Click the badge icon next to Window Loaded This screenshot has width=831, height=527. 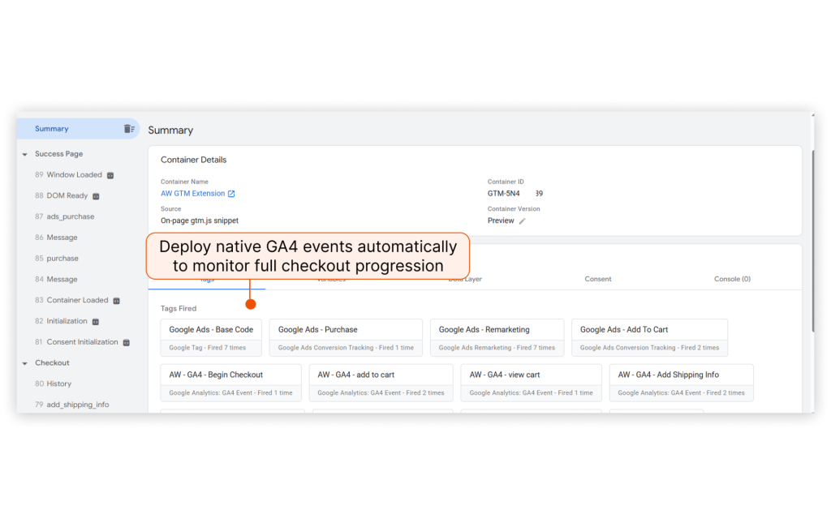click(x=110, y=175)
